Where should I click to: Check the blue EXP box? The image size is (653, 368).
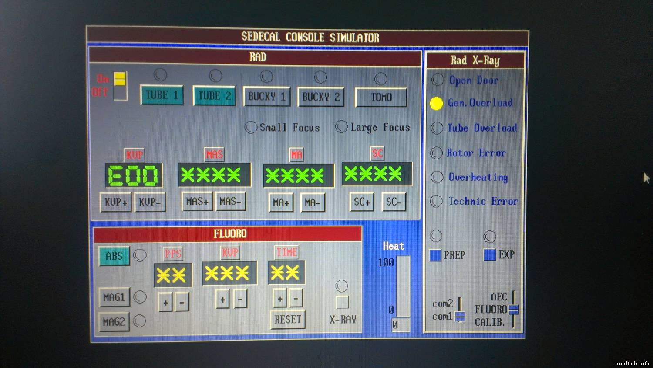coord(490,255)
